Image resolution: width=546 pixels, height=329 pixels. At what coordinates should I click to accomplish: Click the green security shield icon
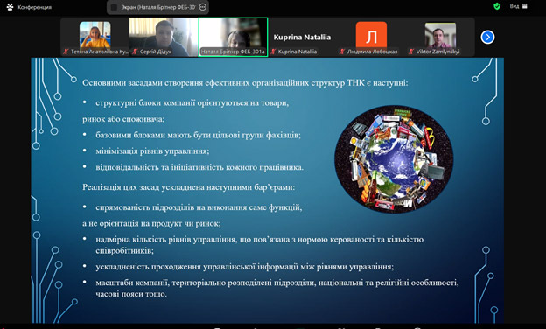pyautogui.click(x=497, y=6)
